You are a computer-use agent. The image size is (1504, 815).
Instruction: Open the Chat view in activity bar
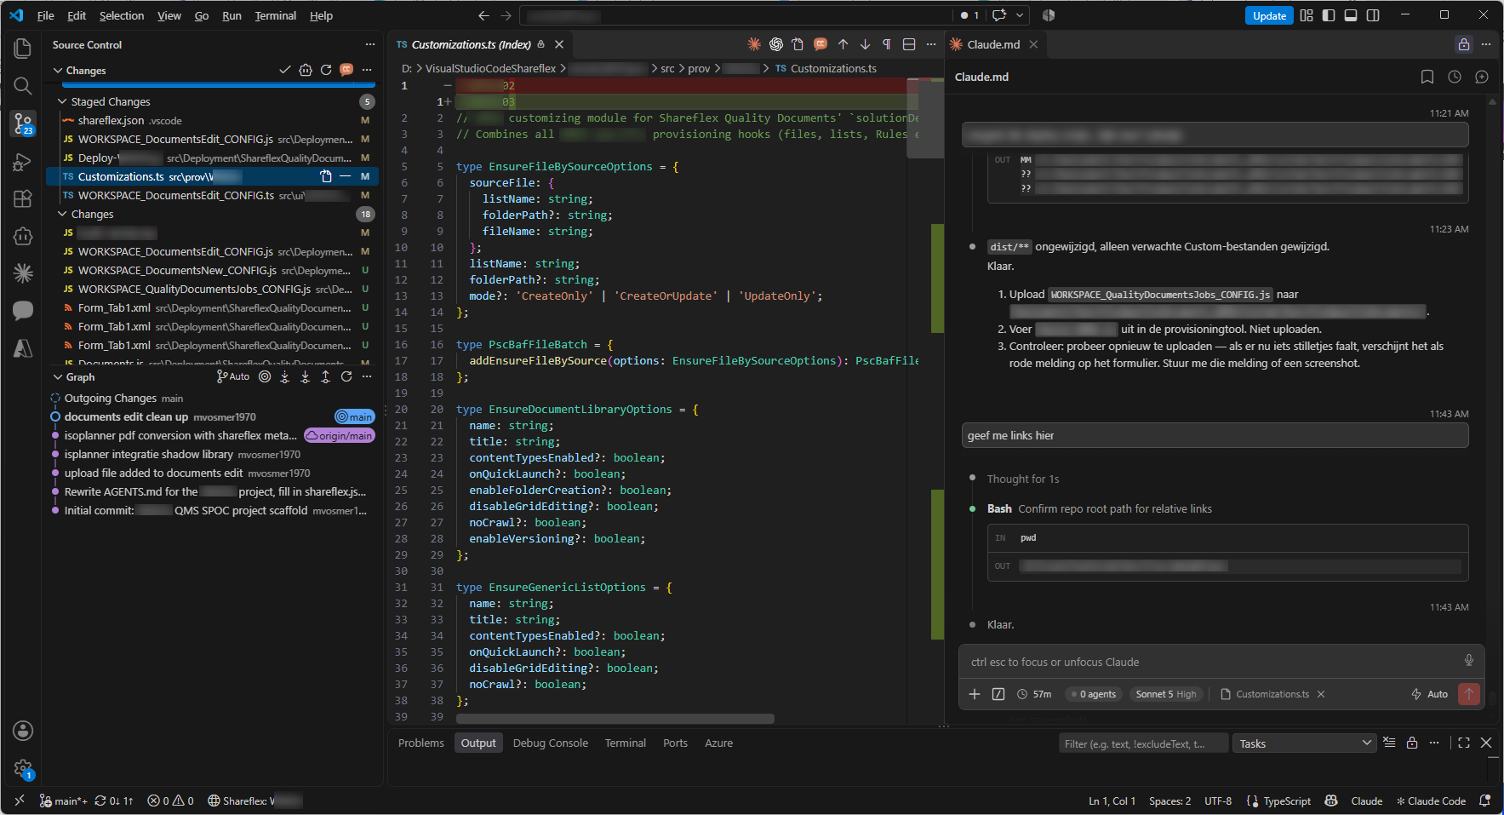23,311
